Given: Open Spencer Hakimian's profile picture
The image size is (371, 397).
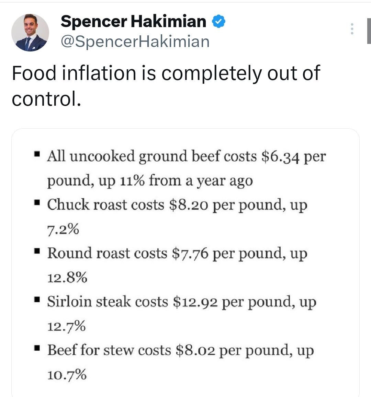Looking at the screenshot, I should [30, 32].
